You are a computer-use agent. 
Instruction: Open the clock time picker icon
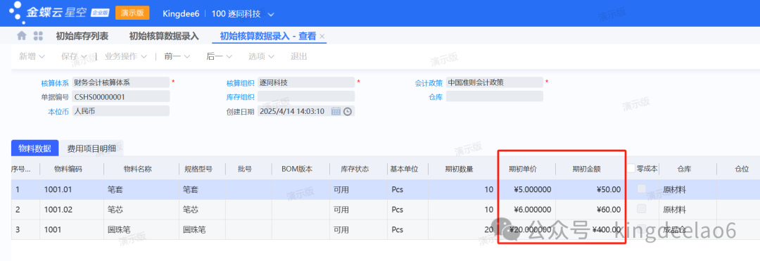pos(348,111)
